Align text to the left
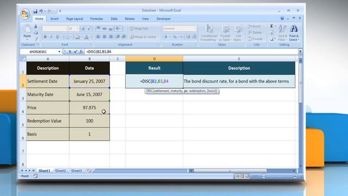Image resolution: width=348 pixels, height=196 pixels. click(x=98, y=37)
